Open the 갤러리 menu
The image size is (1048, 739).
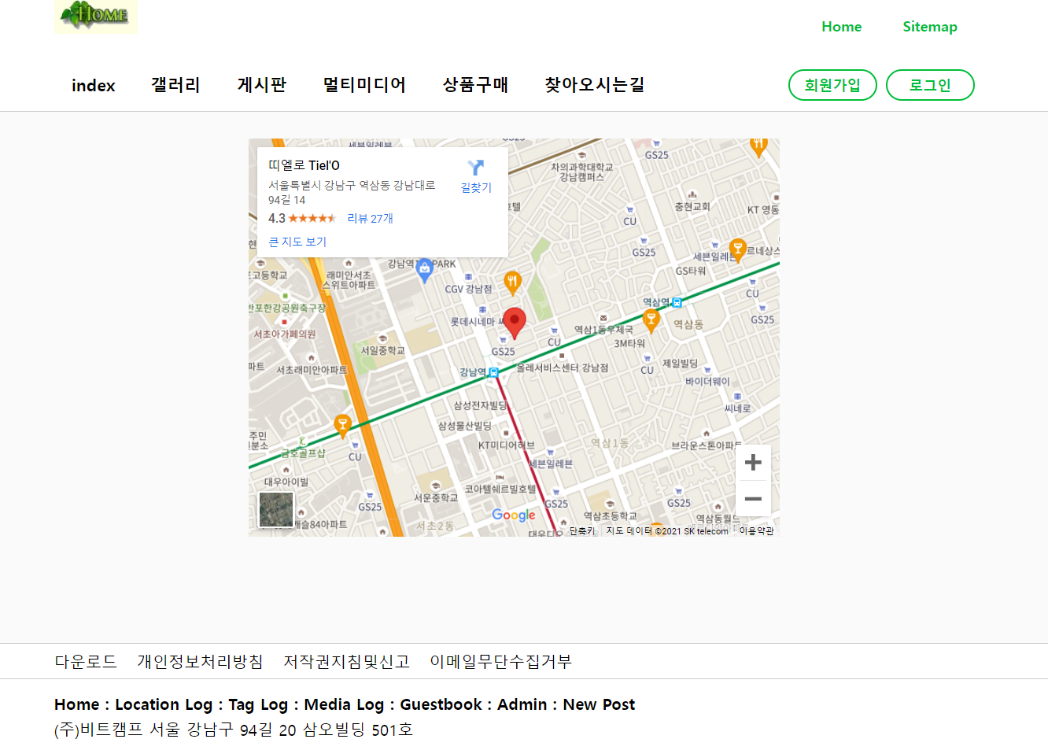(175, 85)
